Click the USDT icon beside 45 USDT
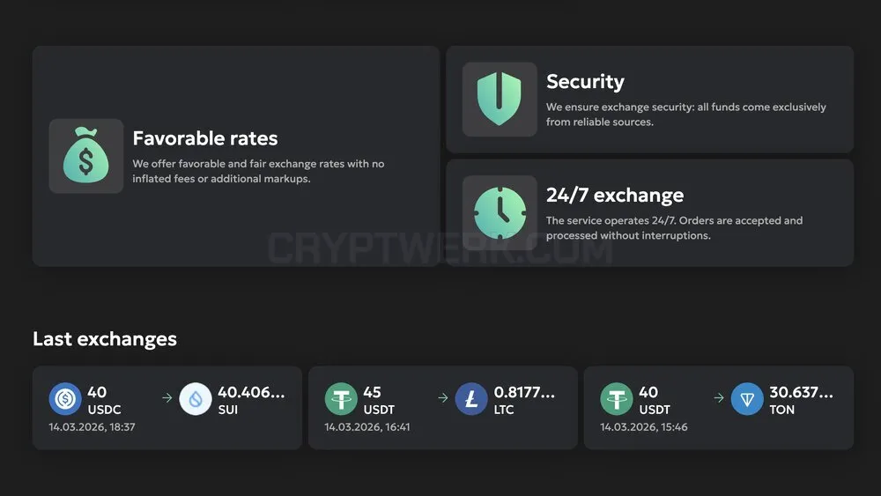The image size is (881, 496). click(341, 399)
